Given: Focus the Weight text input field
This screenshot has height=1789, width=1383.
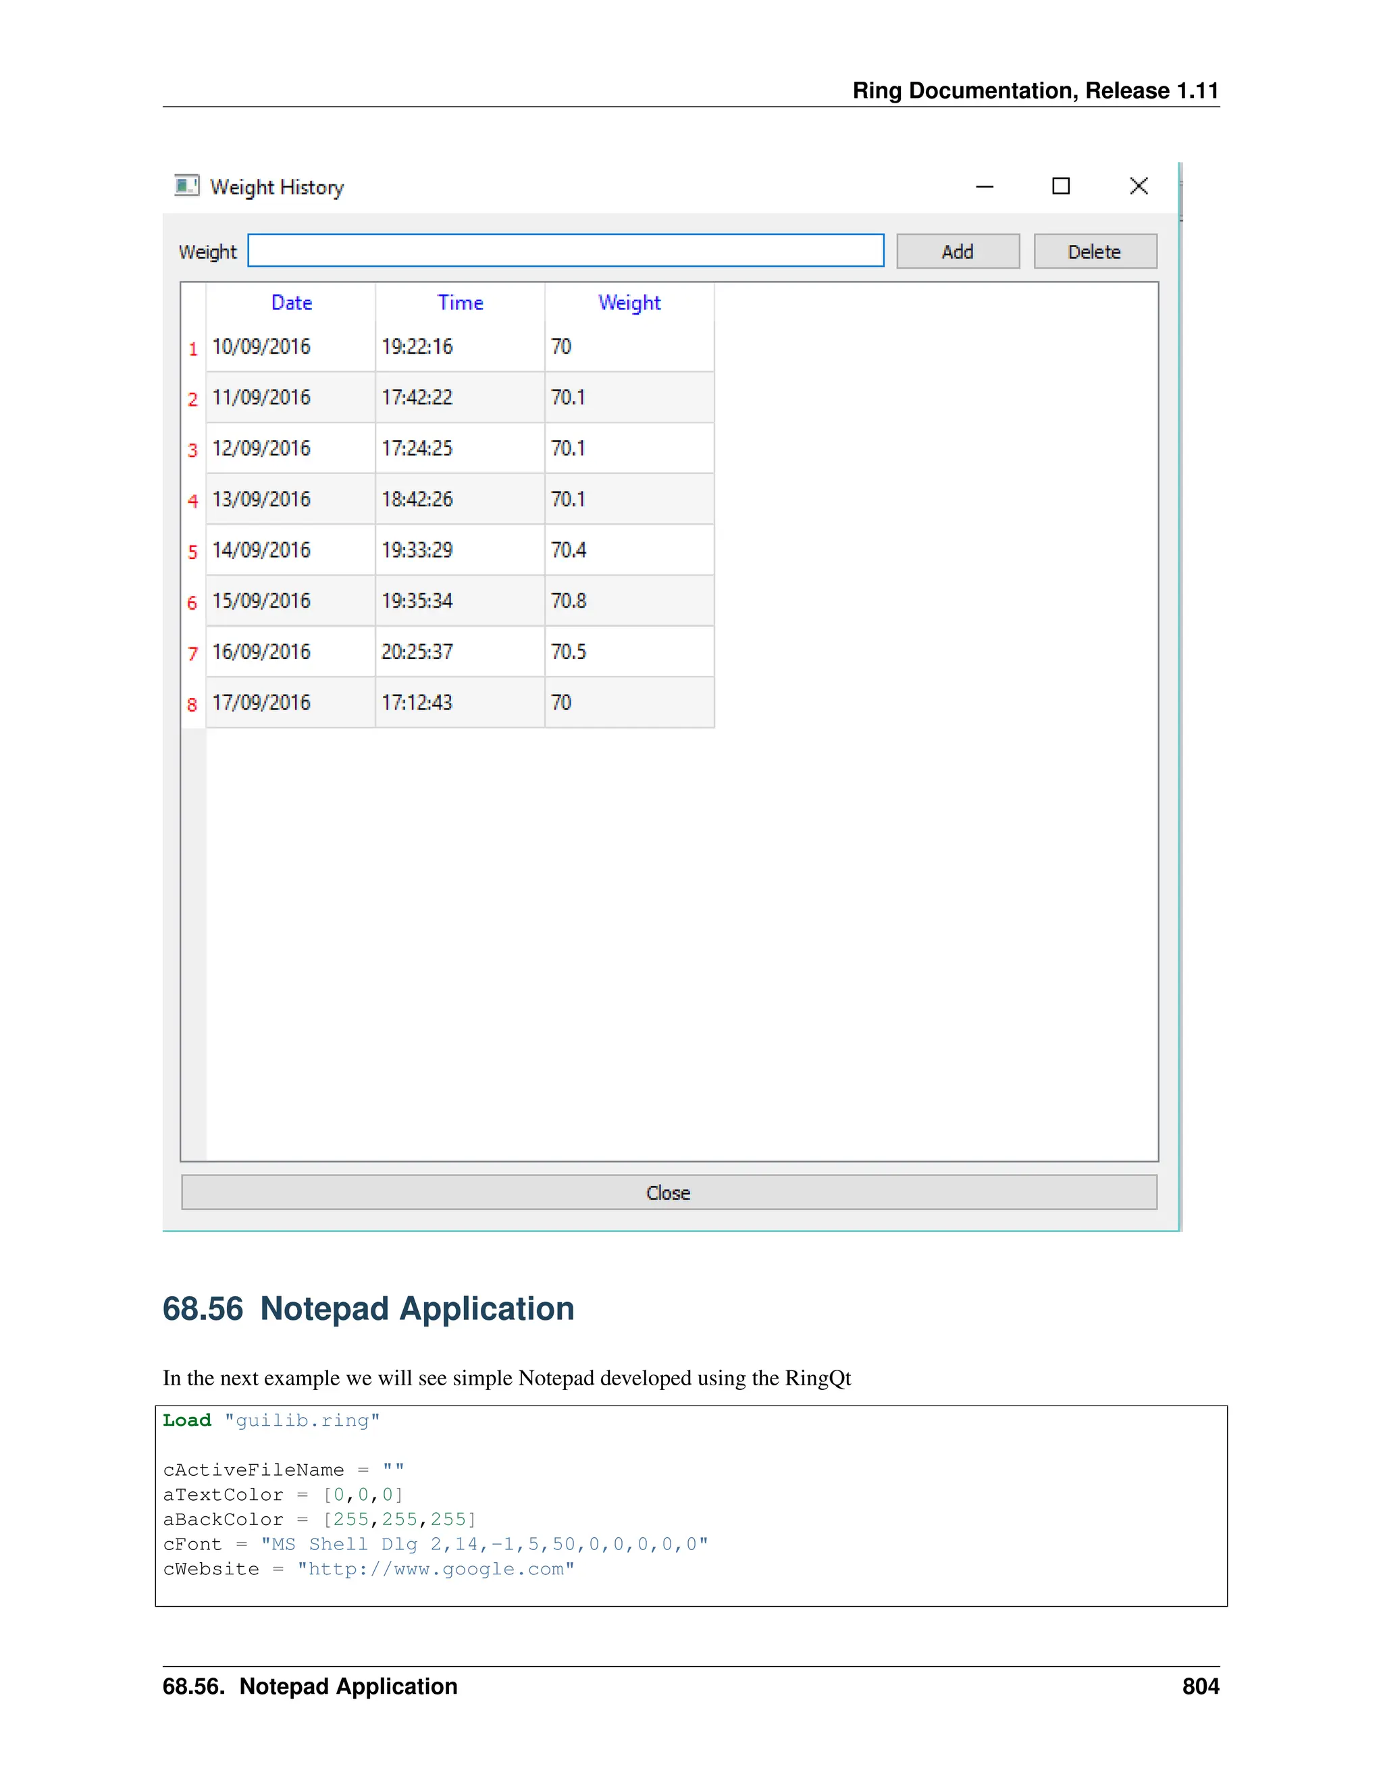Looking at the screenshot, I should point(565,250).
